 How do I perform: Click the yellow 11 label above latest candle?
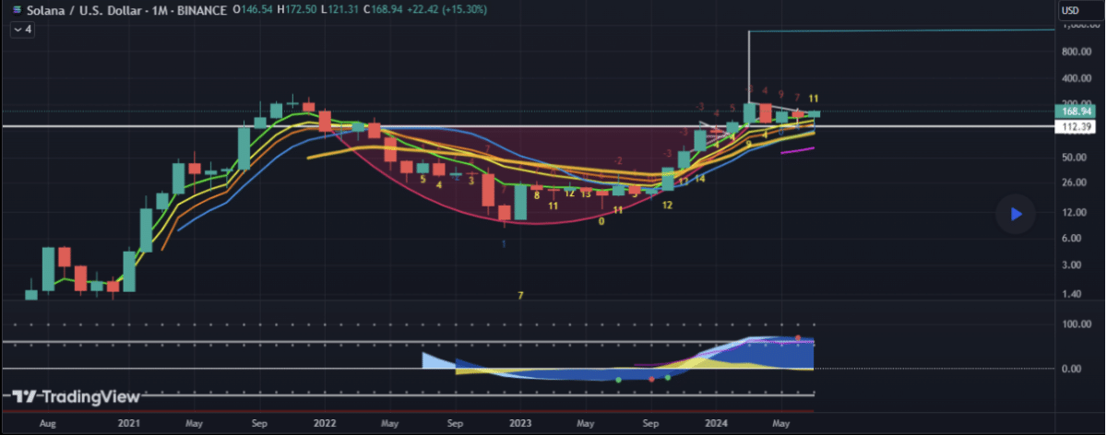(814, 98)
